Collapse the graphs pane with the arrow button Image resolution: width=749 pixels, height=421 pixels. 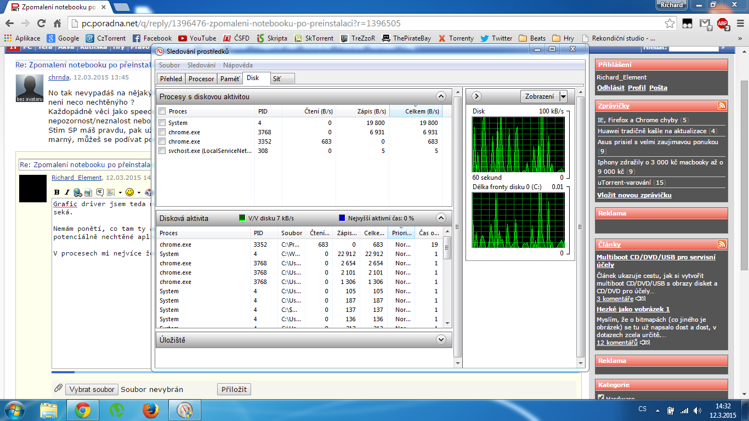[x=476, y=96]
